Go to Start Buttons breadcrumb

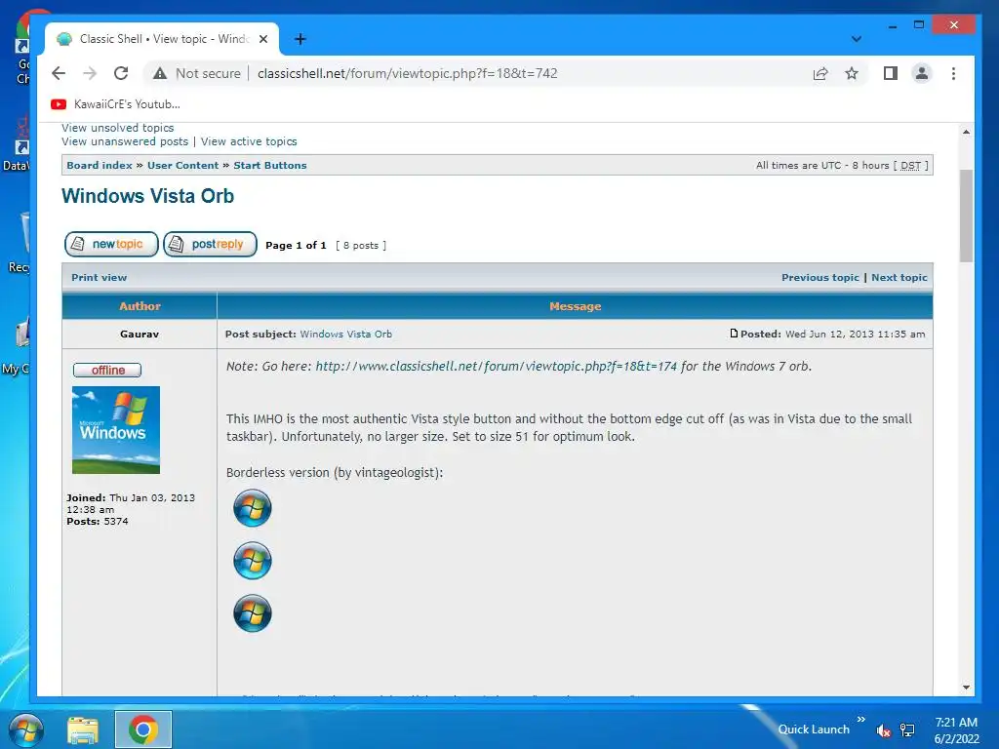(270, 165)
